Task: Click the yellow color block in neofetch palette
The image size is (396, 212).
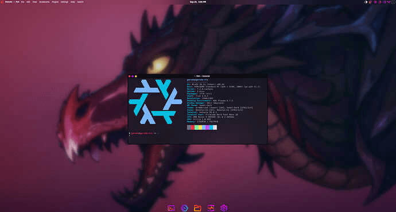Action: (x=200, y=128)
